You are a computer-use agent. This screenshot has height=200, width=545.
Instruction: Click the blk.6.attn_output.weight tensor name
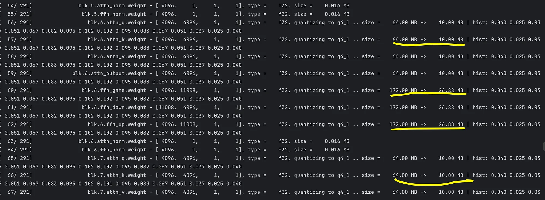point(109,73)
